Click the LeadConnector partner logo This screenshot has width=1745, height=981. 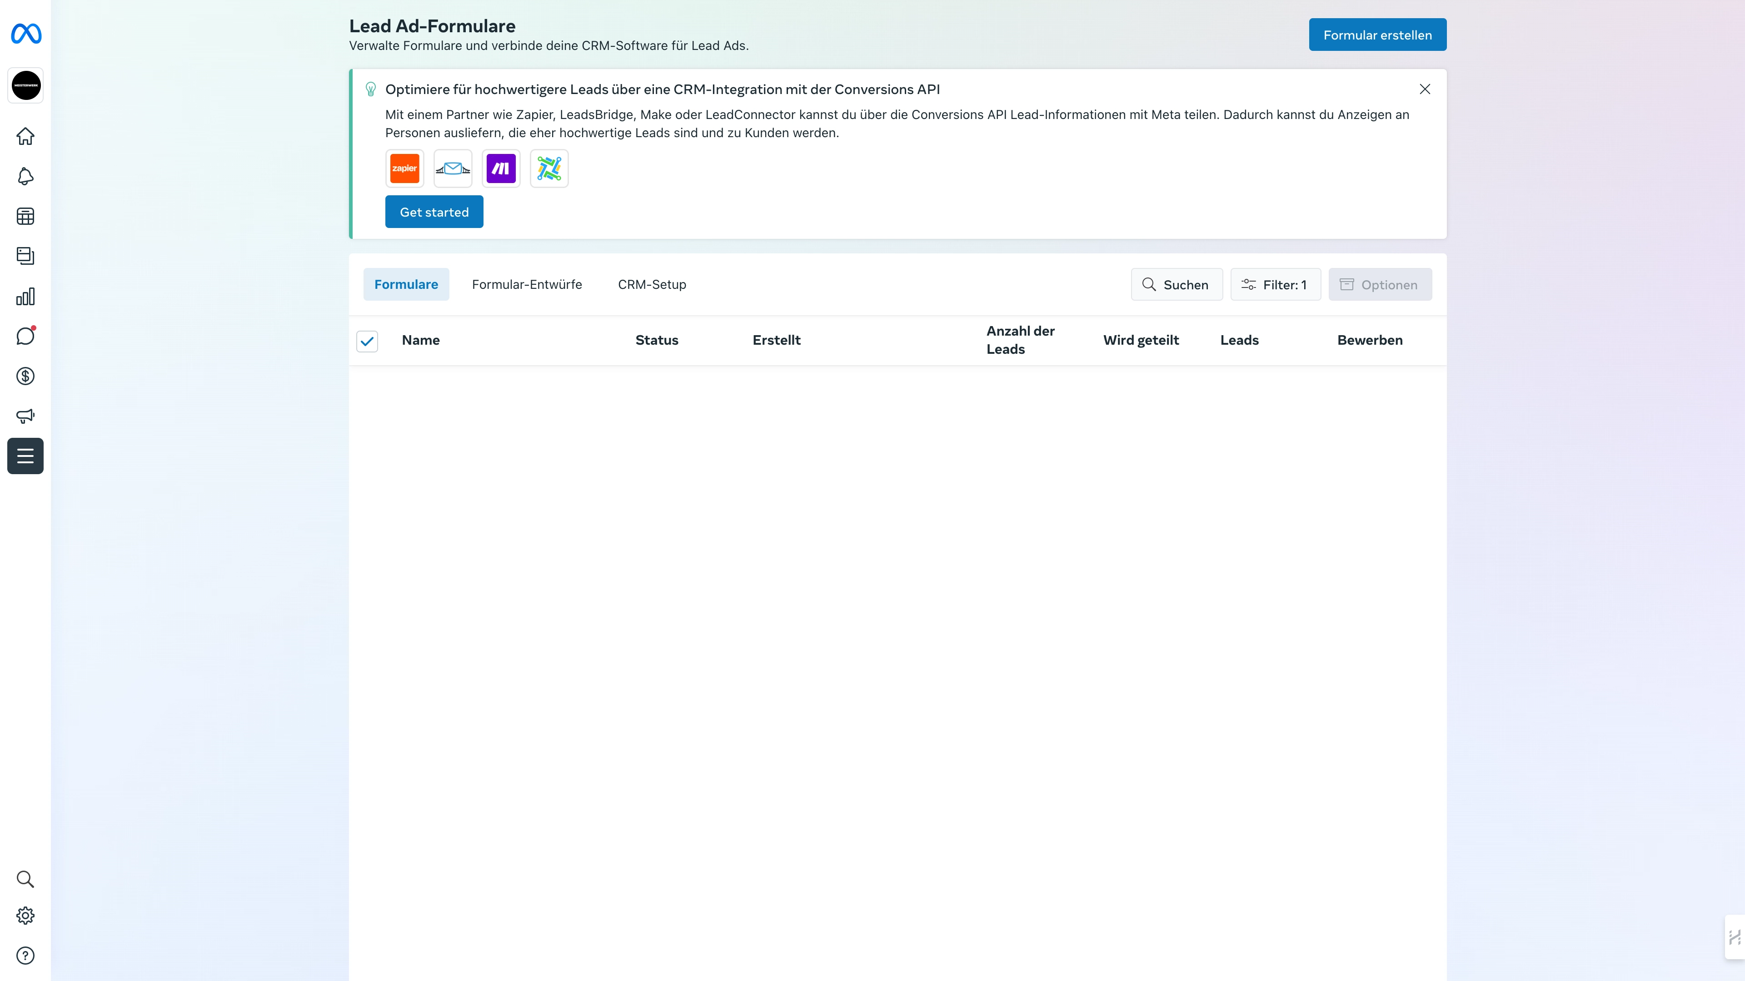[x=548, y=168]
